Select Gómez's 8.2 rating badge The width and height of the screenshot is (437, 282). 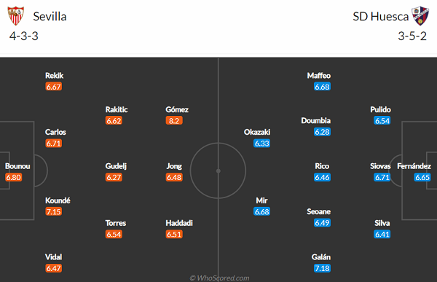pos(174,121)
